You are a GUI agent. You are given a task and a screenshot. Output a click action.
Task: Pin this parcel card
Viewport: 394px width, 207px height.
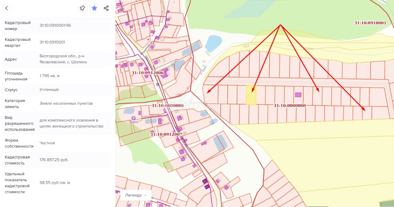82,8
